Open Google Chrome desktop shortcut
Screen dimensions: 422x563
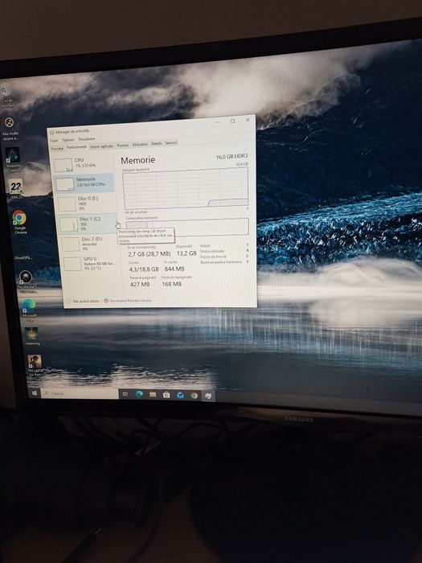click(19, 222)
